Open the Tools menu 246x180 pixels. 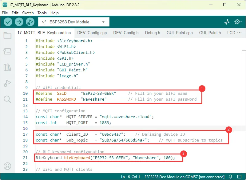[42, 13]
